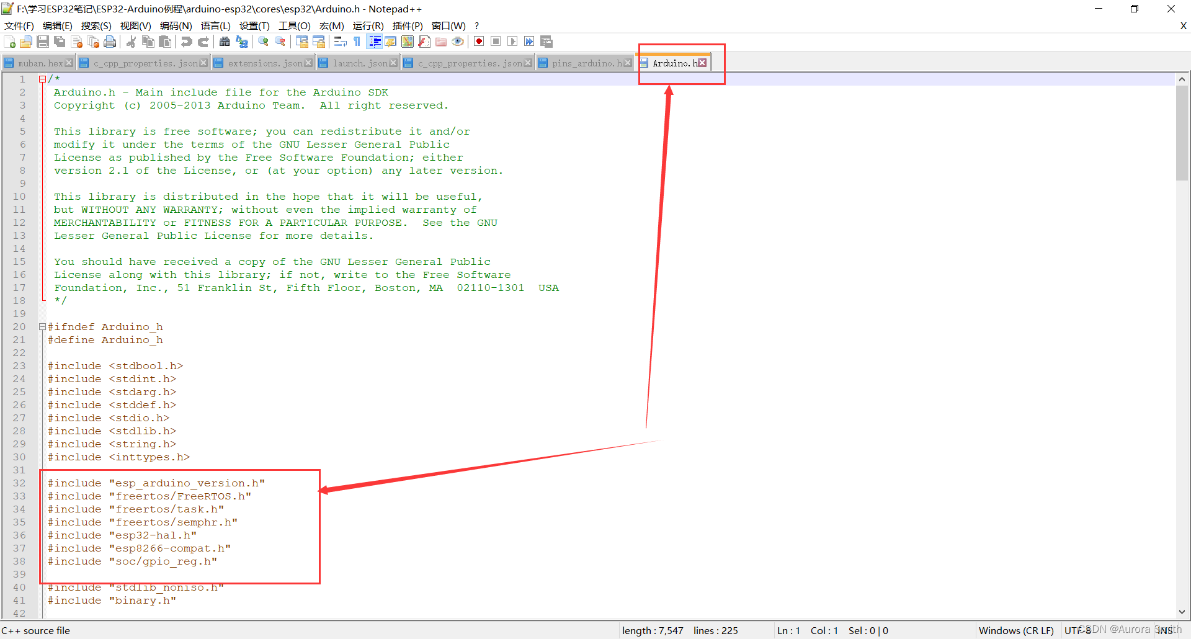Toggle synchronized horizontal scrolling
Image resolution: width=1191 pixels, height=639 pixels.
319,42
